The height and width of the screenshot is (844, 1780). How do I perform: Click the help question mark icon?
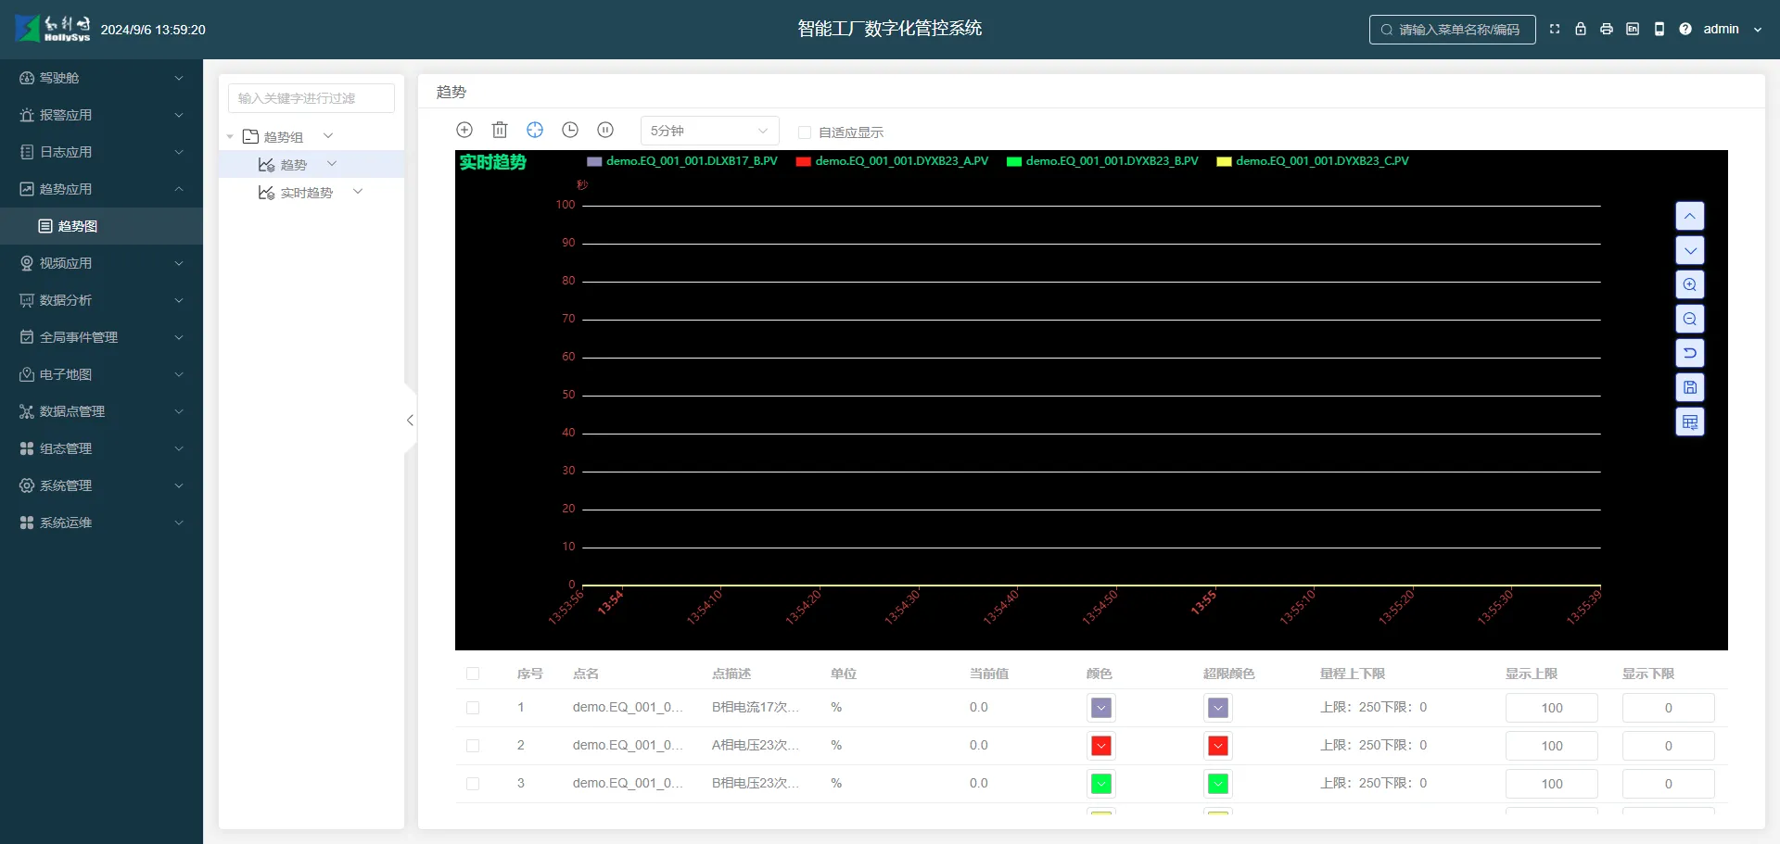1685,29
